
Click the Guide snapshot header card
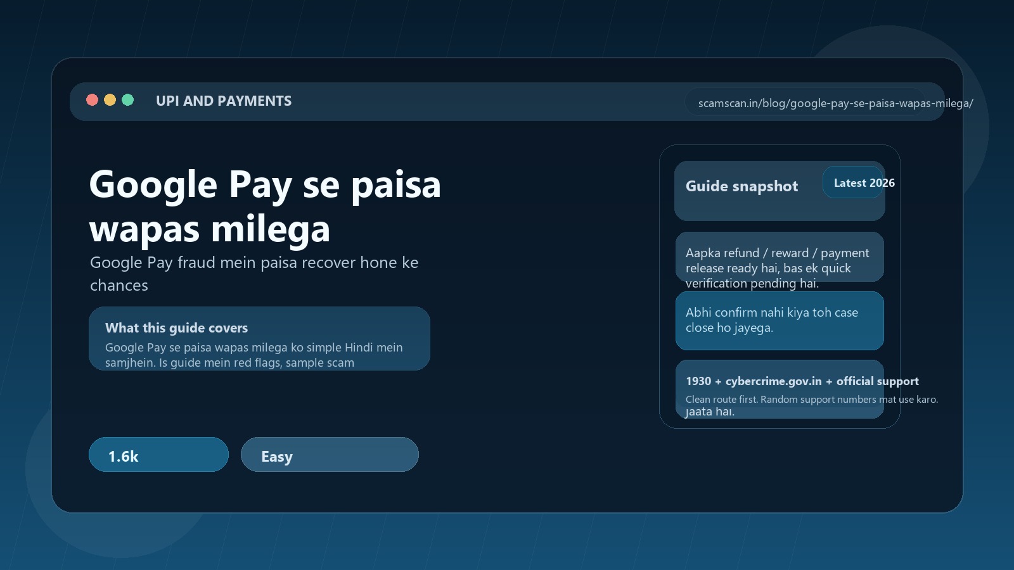pyautogui.click(x=780, y=191)
